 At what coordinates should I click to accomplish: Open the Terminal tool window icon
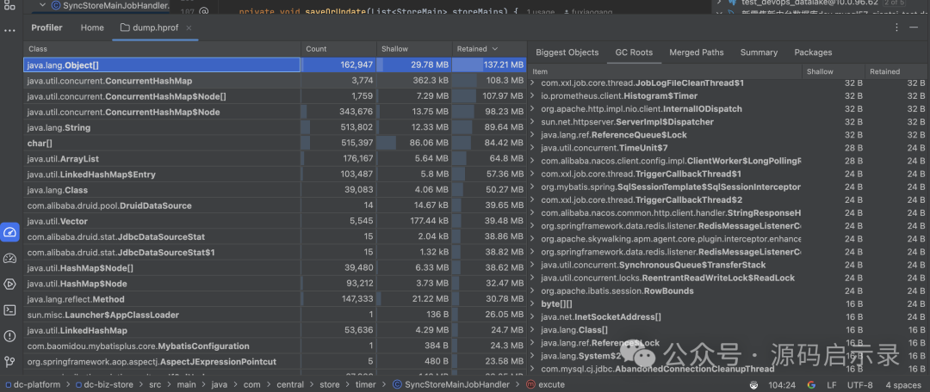(9, 309)
